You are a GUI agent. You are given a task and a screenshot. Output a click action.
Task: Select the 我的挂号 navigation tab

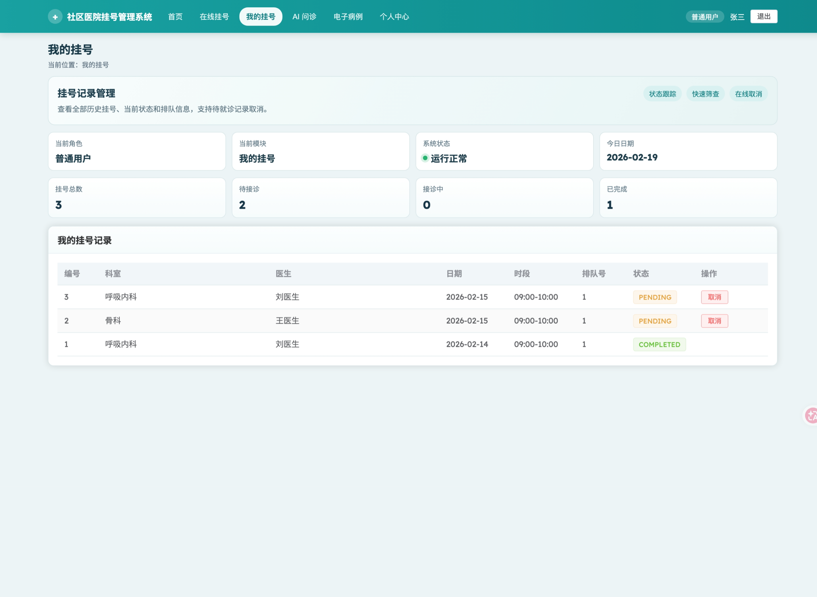261,16
